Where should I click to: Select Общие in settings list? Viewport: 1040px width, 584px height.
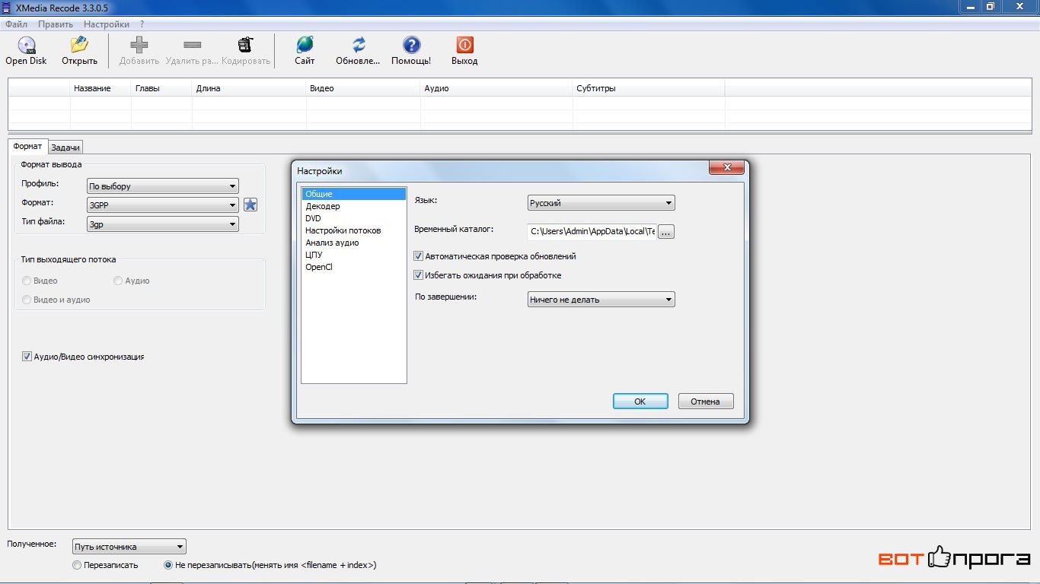click(354, 194)
